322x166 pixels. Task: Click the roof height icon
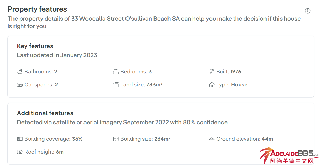[20, 152]
